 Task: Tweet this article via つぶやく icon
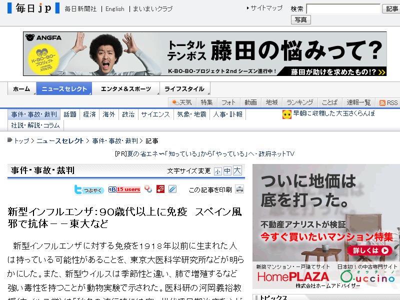(89, 190)
